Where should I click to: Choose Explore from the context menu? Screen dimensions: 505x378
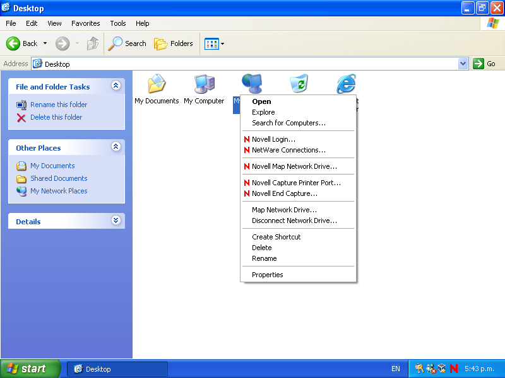298,112
